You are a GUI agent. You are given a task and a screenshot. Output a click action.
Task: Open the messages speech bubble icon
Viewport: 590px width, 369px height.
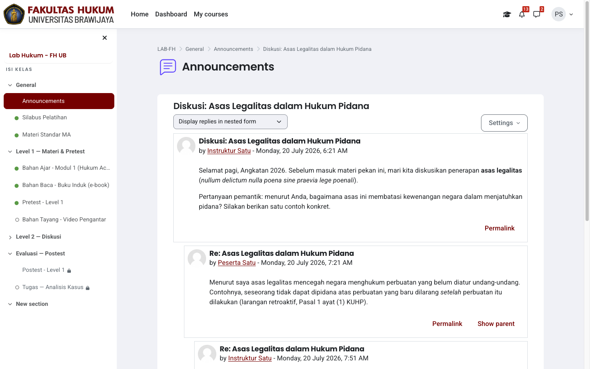tap(537, 14)
